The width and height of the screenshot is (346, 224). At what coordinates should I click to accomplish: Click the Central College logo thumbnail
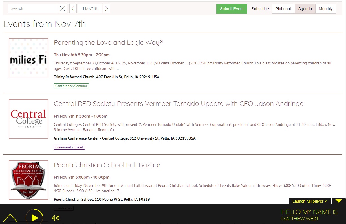pos(28,119)
